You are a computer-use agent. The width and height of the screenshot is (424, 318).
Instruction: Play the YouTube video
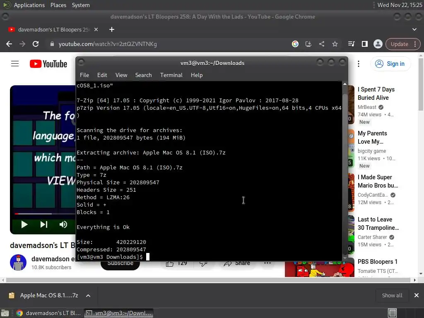[24, 224]
